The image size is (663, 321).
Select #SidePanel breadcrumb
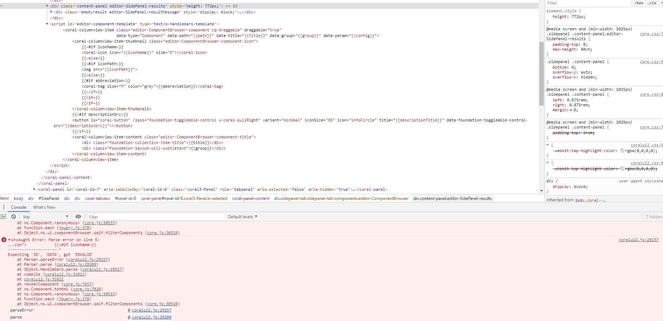coord(49,199)
